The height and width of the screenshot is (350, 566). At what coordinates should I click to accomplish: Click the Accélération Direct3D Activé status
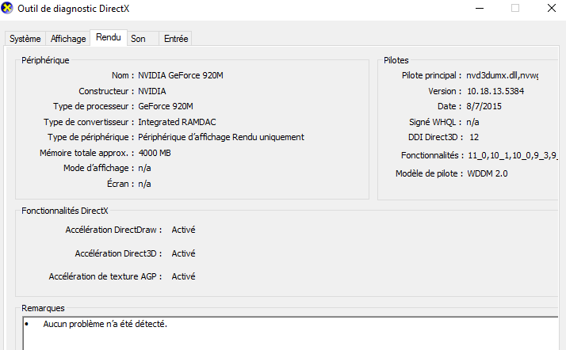(183, 253)
